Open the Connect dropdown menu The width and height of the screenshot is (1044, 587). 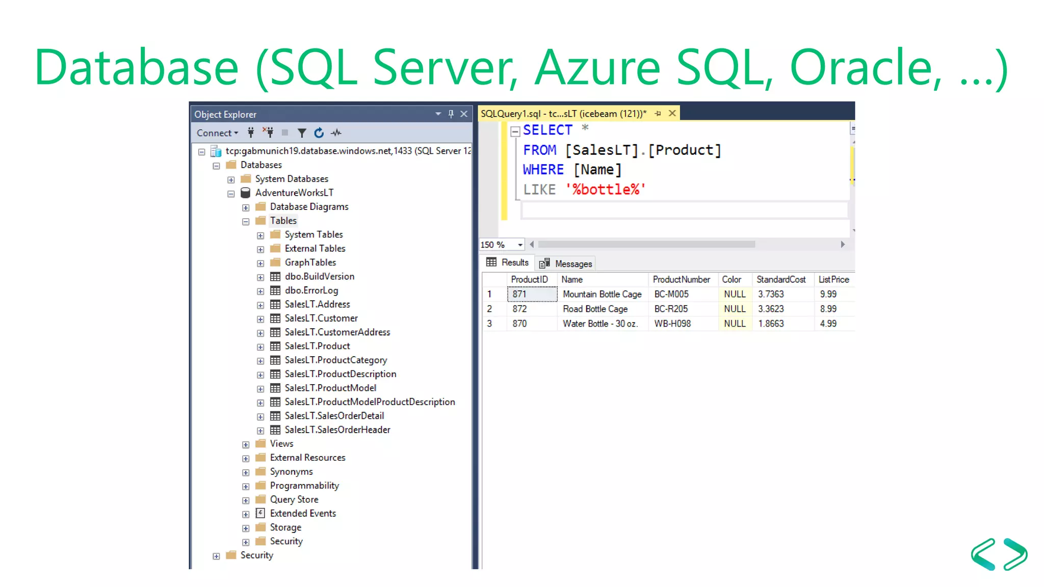[218, 133]
